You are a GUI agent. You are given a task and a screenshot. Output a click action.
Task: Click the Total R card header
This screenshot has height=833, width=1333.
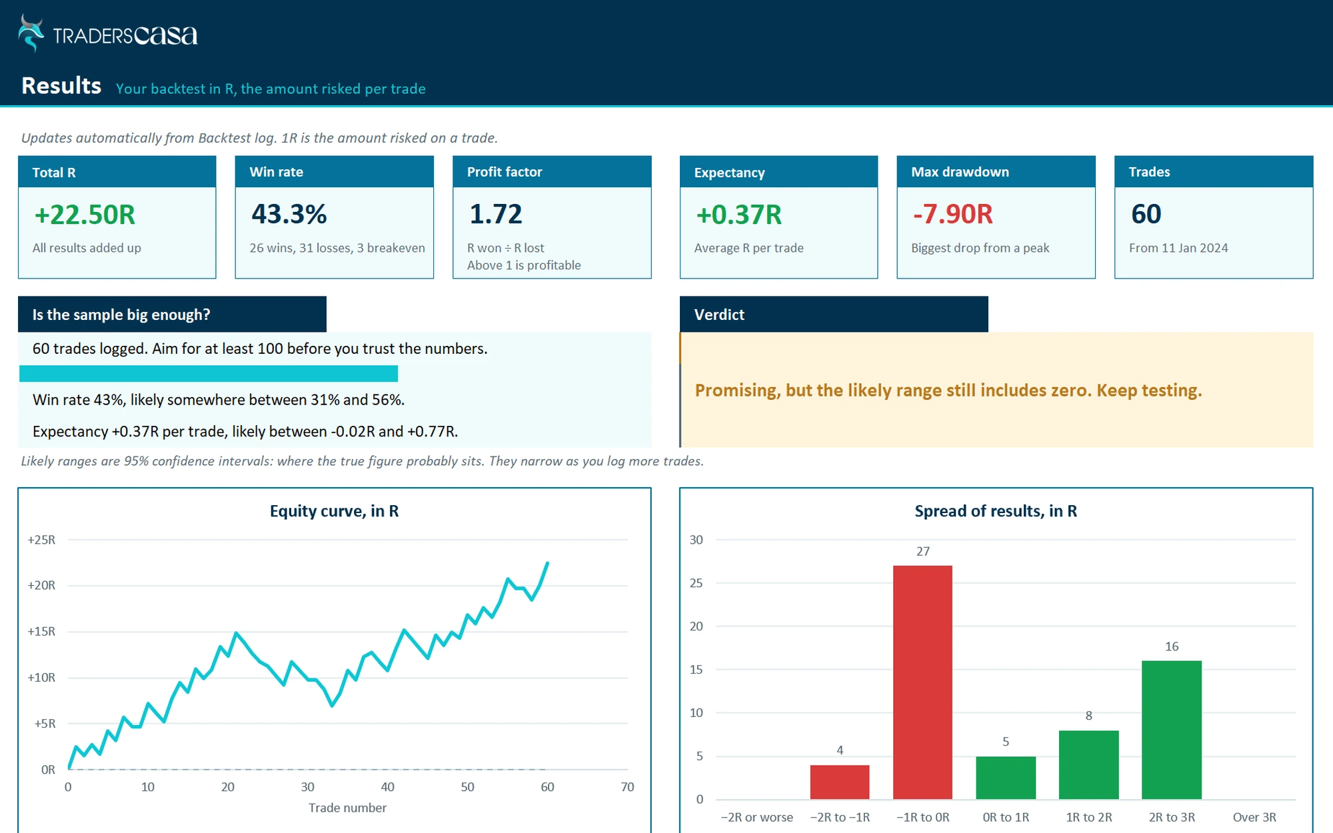(117, 172)
